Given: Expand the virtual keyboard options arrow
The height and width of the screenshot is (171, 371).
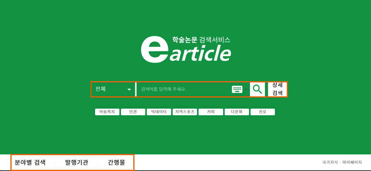Looking at the screenshot, I should tap(246, 89).
